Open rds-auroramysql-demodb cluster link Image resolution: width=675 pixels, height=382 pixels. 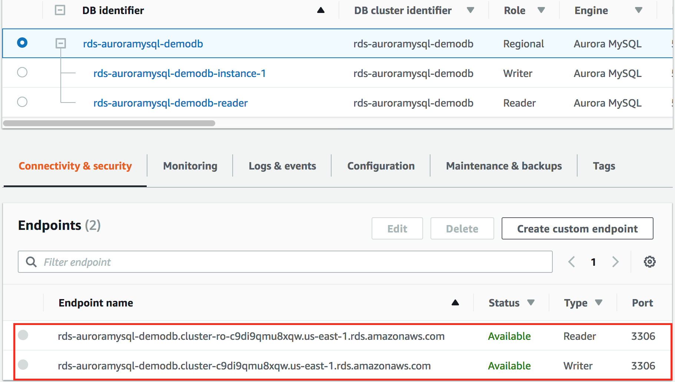click(143, 44)
